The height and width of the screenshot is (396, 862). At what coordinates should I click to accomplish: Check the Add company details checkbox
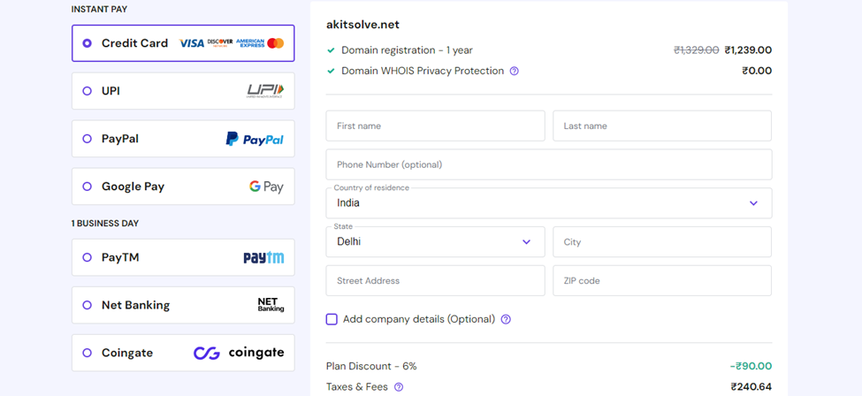click(332, 320)
